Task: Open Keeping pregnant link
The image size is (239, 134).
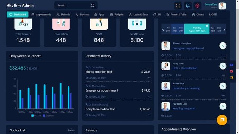Action: [184, 108]
